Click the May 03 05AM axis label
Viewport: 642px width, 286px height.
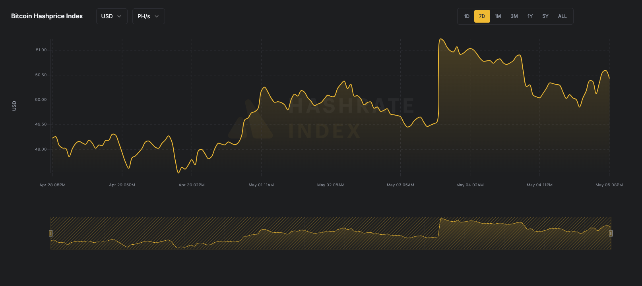(400, 185)
